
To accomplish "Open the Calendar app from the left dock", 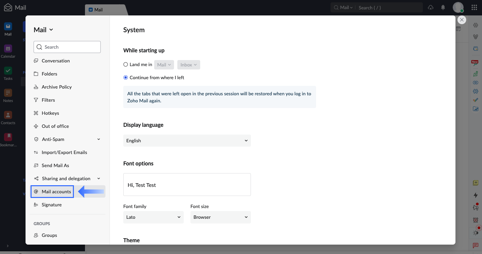I will (x=8, y=48).
